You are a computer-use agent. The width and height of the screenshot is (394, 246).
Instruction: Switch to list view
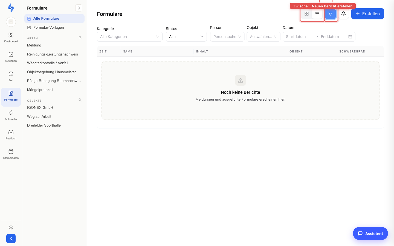[x=317, y=14]
